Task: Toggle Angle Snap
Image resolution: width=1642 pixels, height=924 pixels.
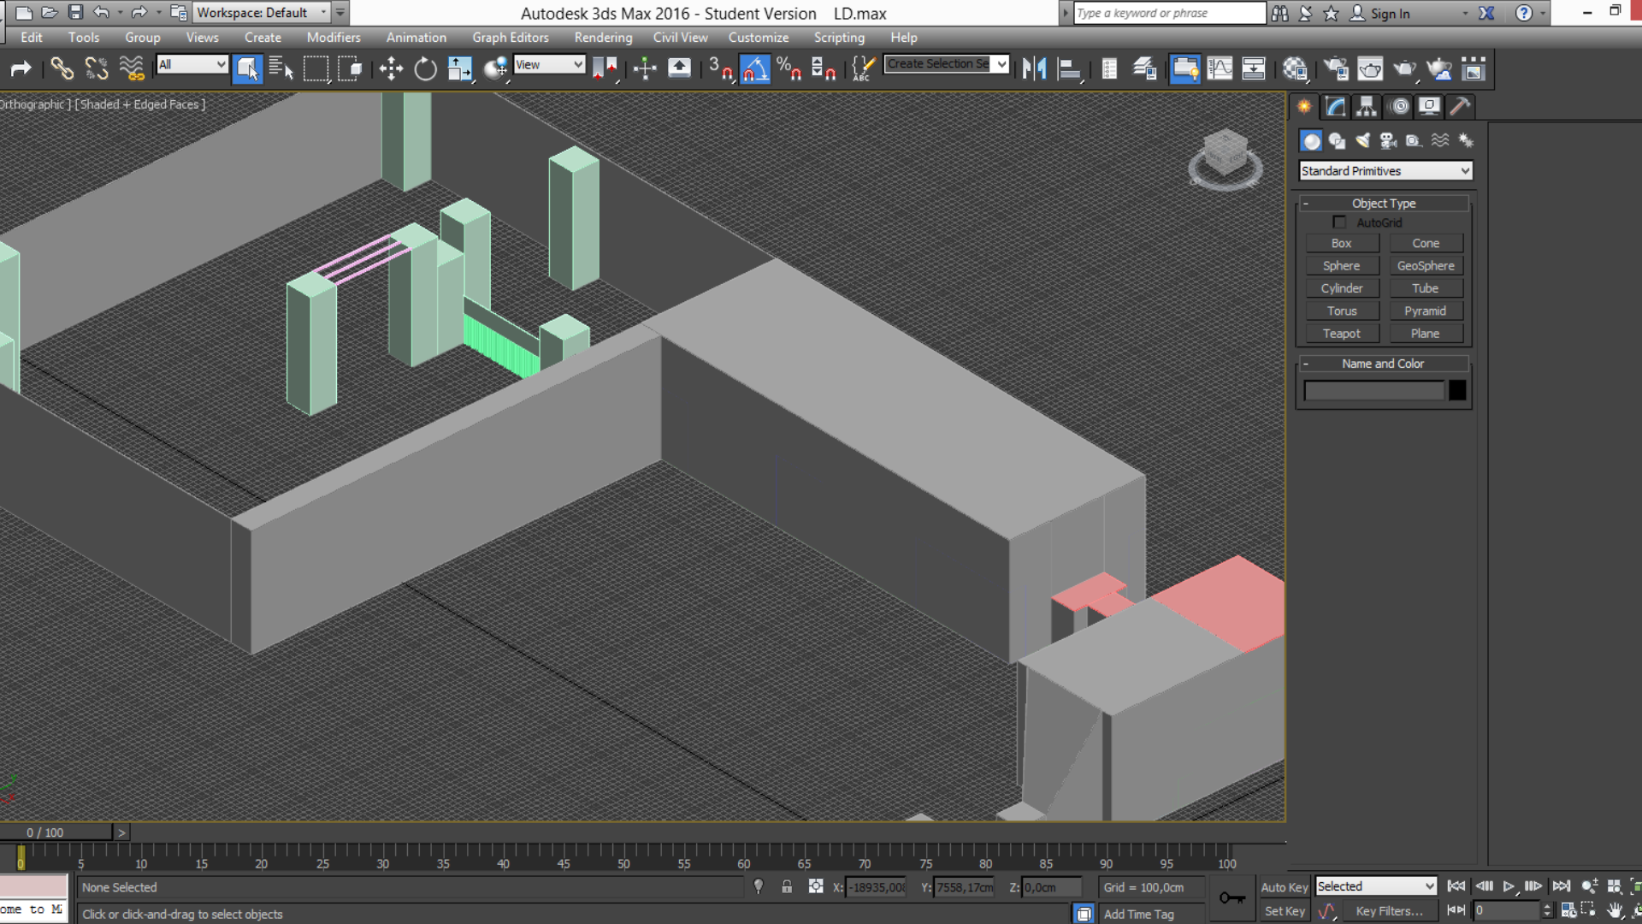Action: click(754, 68)
